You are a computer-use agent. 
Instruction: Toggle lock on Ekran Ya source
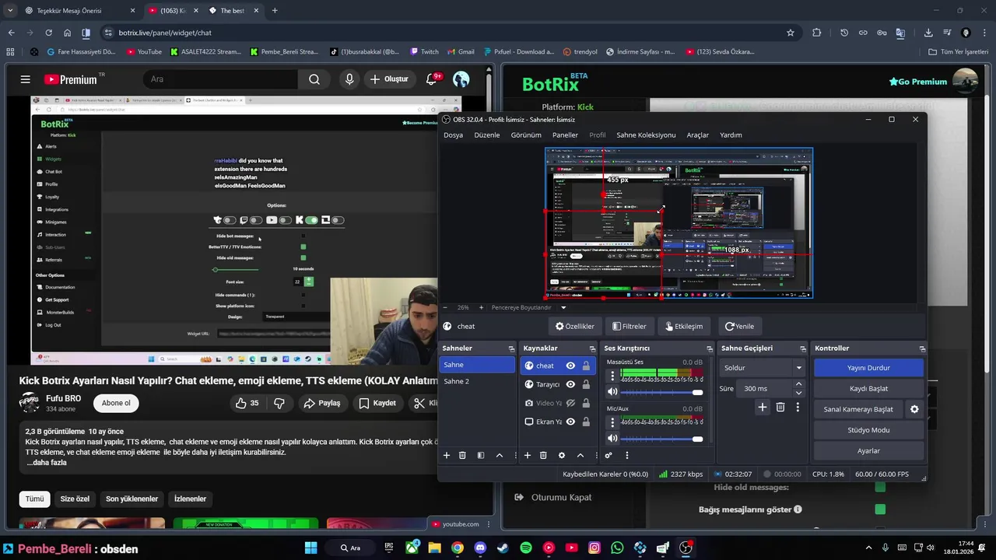click(x=585, y=422)
